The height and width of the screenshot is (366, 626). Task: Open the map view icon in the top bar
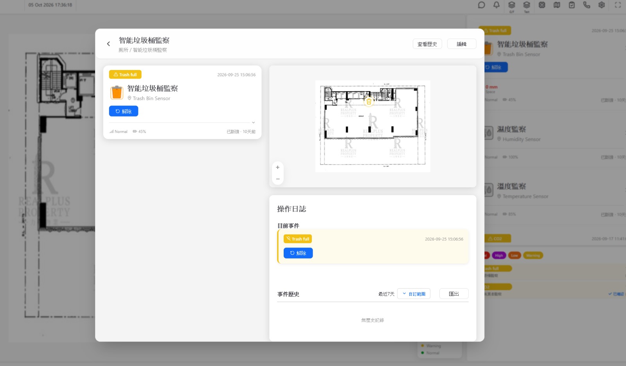coord(557,5)
